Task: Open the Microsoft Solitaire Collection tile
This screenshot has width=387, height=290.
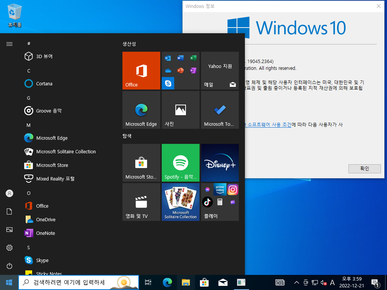Action: click(180, 202)
